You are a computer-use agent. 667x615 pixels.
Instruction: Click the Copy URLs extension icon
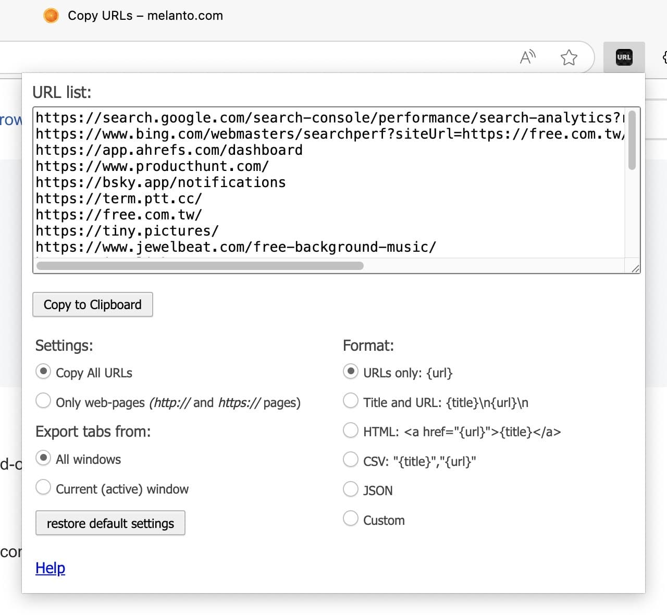pyautogui.click(x=624, y=57)
